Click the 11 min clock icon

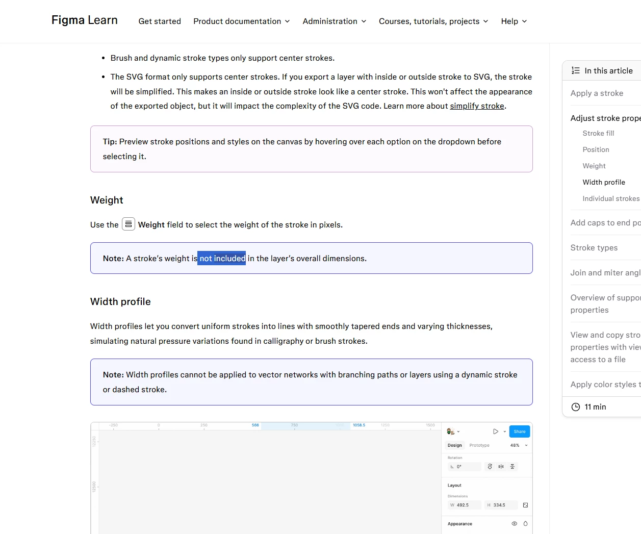point(575,407)
